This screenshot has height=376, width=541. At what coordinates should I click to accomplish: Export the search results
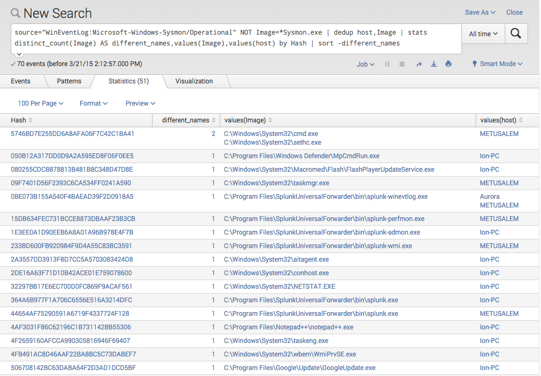(x=433, y=64)
